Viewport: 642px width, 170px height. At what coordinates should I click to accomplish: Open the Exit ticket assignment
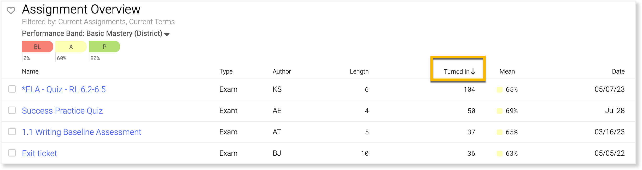(x=39, y=153)
